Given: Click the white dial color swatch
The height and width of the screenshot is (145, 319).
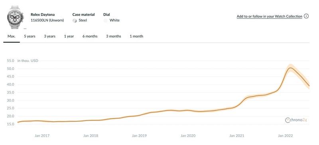Looking at the screenshot, I should [x=105, y=21].
